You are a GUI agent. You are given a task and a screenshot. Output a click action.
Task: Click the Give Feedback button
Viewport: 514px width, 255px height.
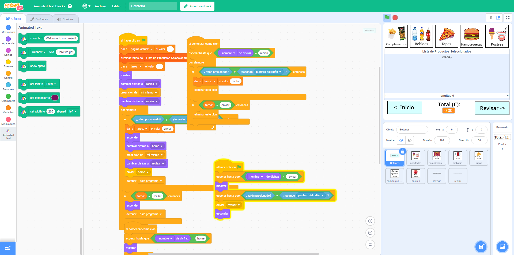coord(197,6)
